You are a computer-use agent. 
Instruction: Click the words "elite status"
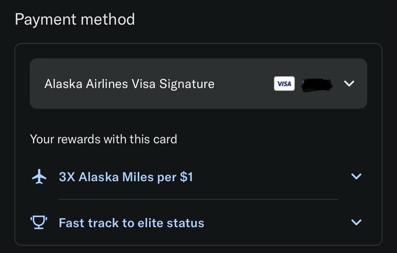click(171, 223)
